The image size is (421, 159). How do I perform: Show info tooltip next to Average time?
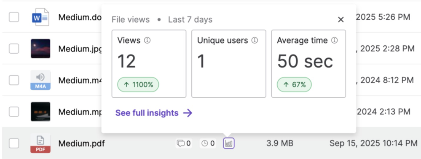[334, 40]
